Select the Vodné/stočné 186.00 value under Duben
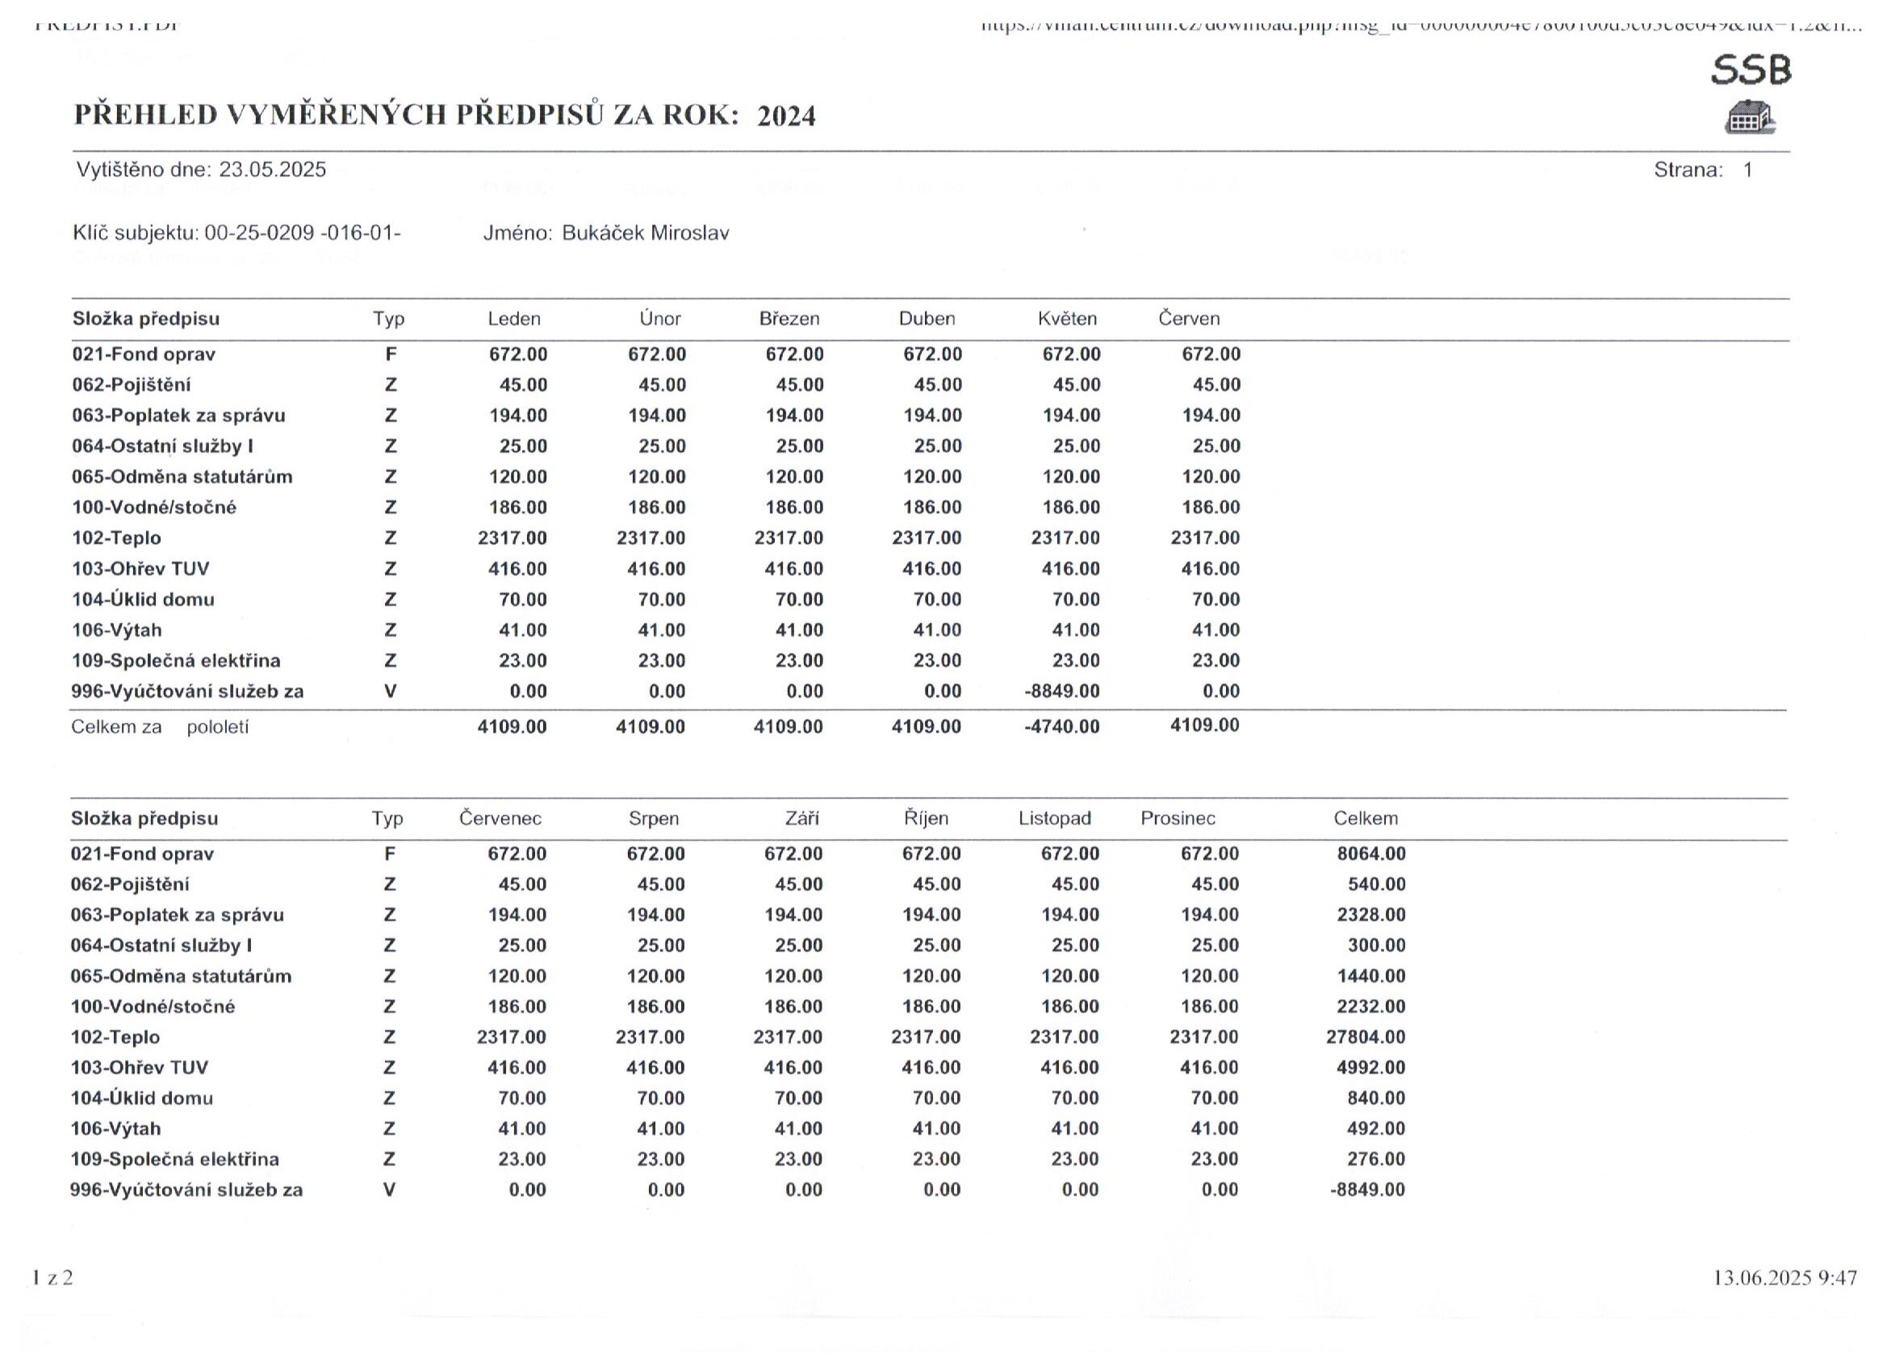Viewport: 1887px width, 1372px height. [x=933, y=508]
